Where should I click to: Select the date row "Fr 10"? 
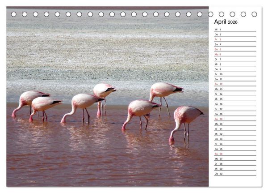click(235, 74)
